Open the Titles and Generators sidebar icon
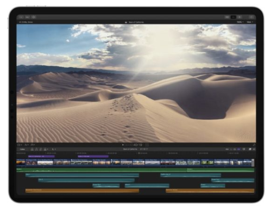Viewport: 271px width, 208px height. [x=34, y=17]
